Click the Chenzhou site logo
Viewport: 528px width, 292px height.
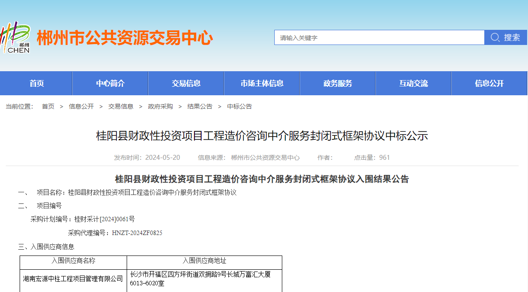click(x=15, y=37)
